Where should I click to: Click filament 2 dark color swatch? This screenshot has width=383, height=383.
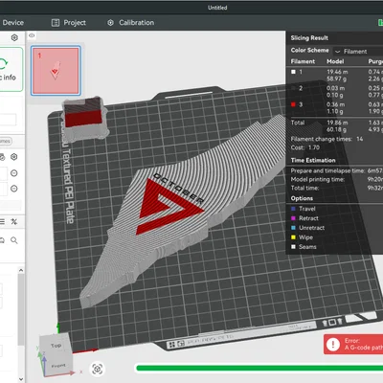click(293, 88)
